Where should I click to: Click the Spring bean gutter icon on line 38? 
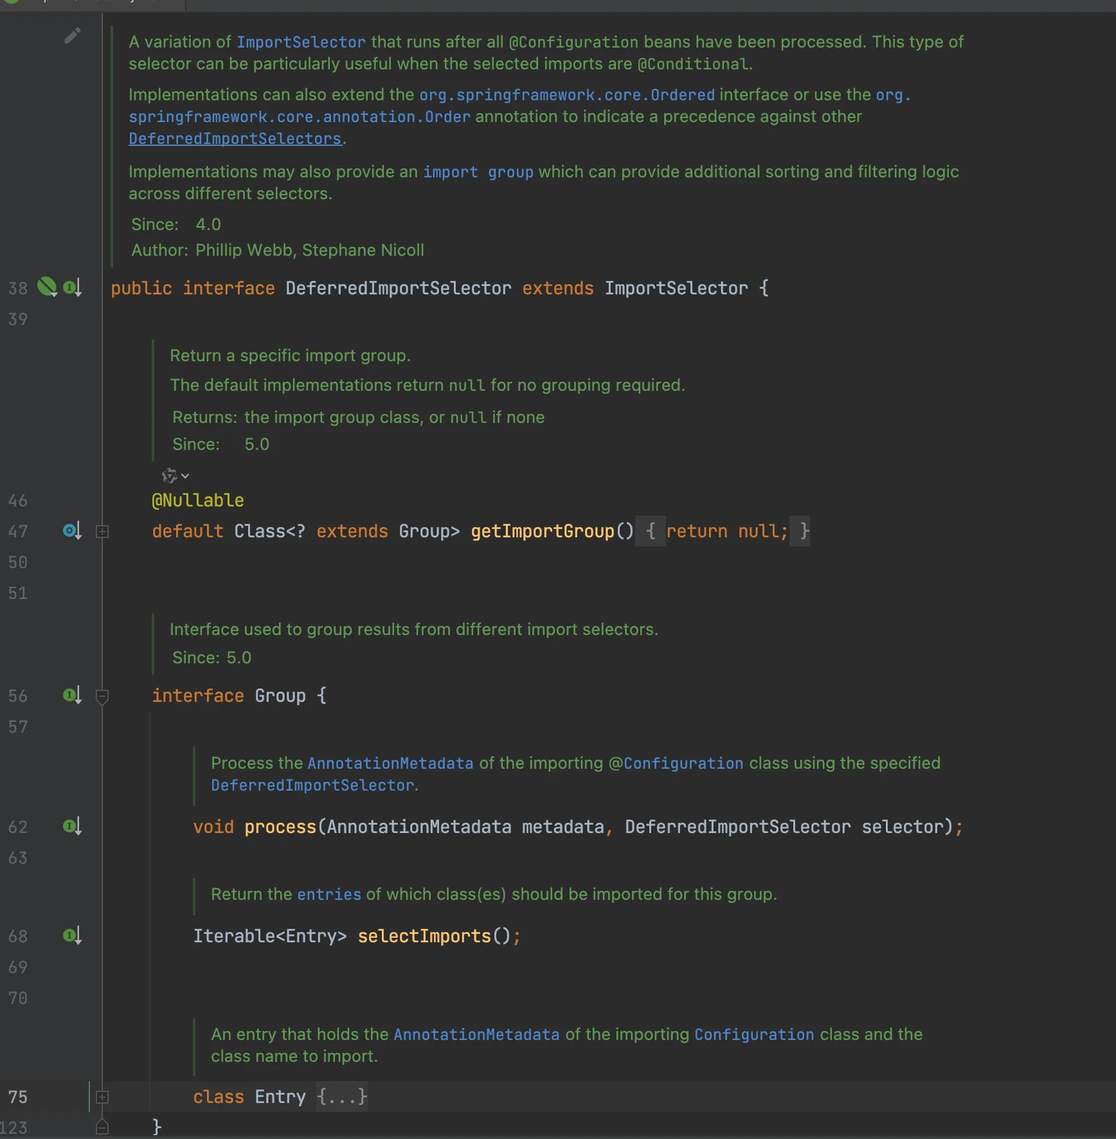47,287
